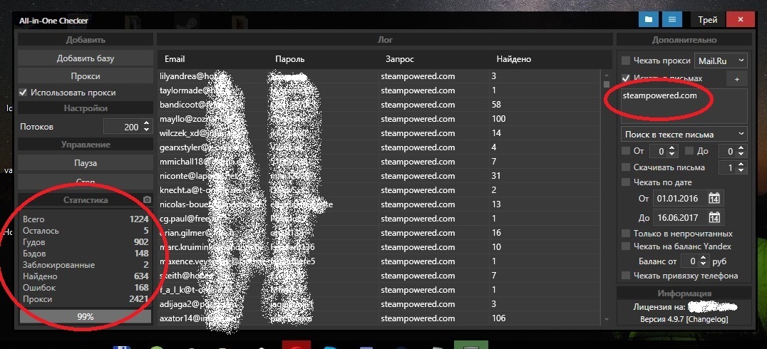Click the Бэдов 148 statistic
This screenshot has height=349, width=767.
[x=86, y=254]
